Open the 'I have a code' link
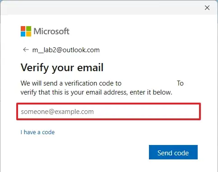218x172 pixels. click(x=37, y=132)
